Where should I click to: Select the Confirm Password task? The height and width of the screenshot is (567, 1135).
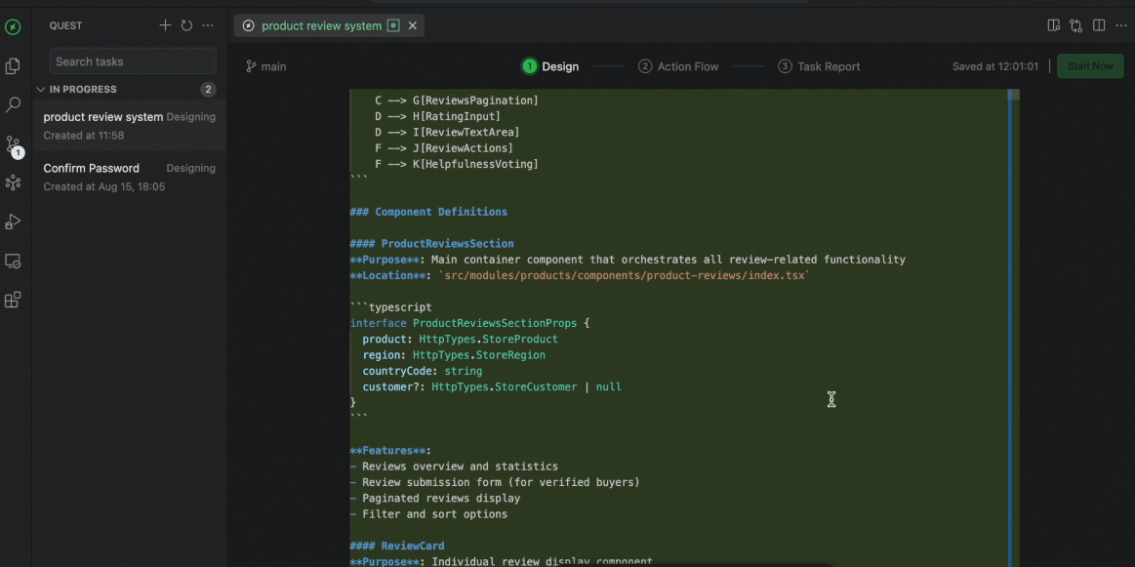click(x=92, y=168)
